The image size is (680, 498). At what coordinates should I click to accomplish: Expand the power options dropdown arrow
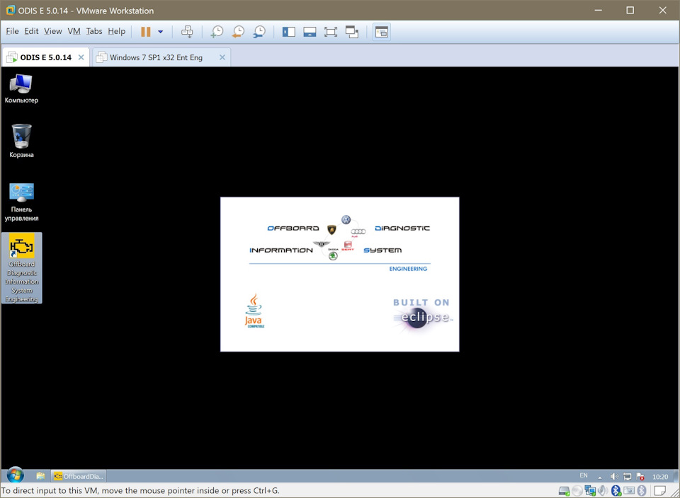[161, 32]
